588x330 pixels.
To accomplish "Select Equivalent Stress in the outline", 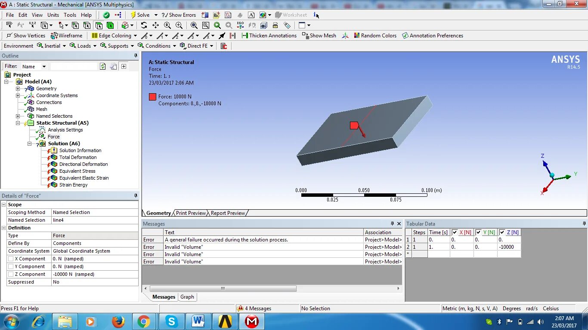I will click(77, 171).
